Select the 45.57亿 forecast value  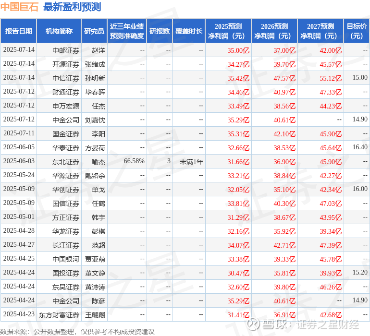[331, 64]
